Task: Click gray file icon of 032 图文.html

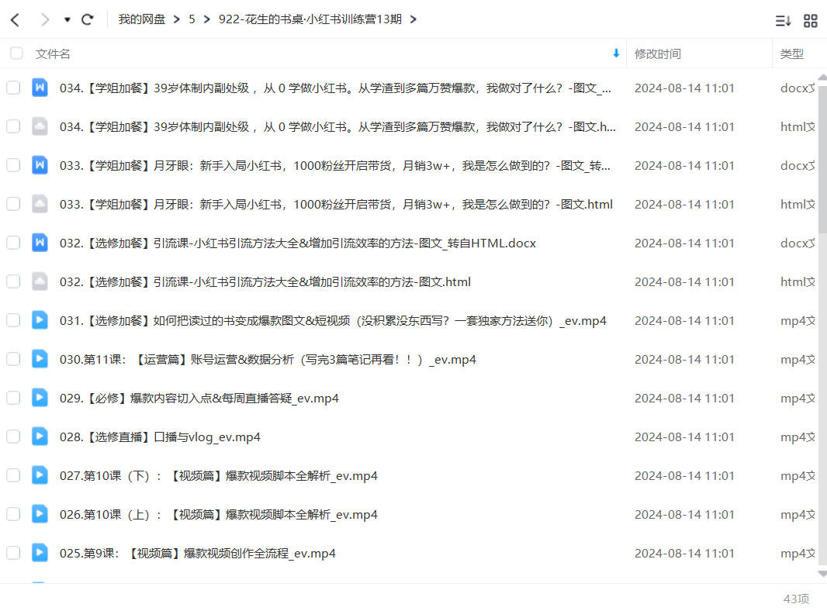Action: click(40, 281)
